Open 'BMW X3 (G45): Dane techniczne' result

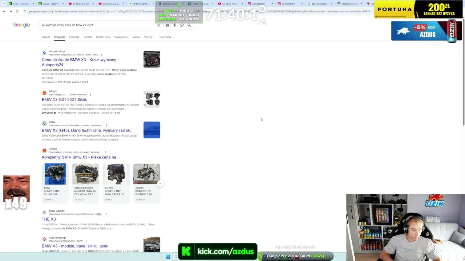point(86,130)
